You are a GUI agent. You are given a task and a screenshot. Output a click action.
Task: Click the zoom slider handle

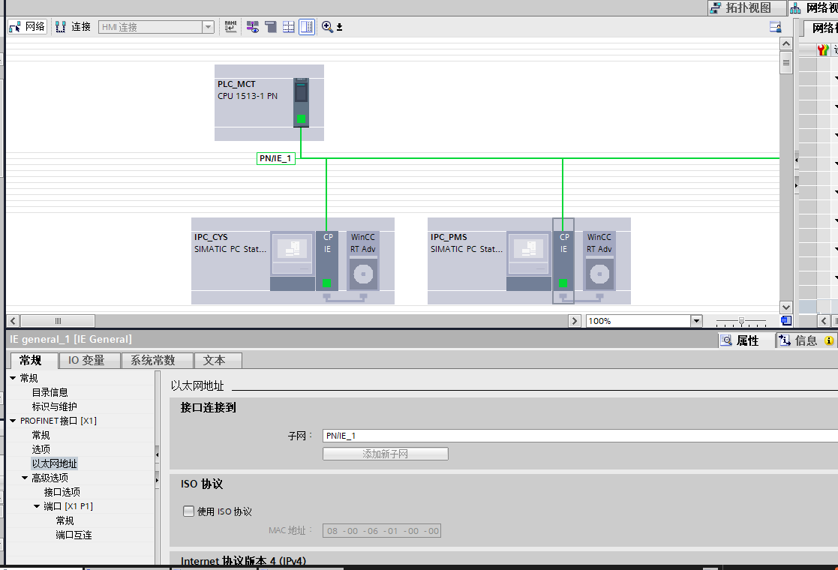pos(741,321)
